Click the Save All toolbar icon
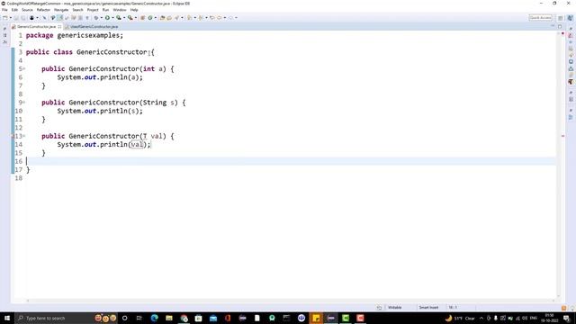 23,18
